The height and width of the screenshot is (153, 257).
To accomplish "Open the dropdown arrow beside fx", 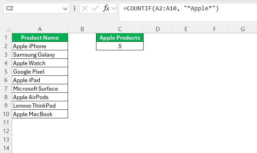I will click(x=113, y=8).
